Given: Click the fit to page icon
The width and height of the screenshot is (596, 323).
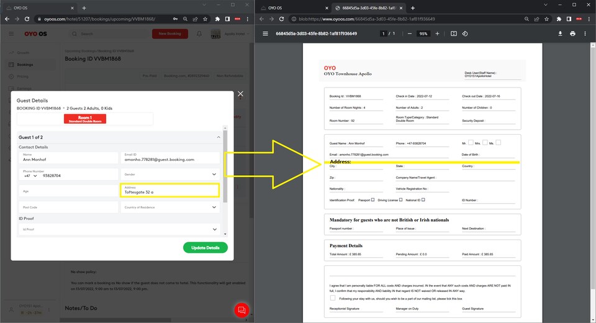Looking at the screenshot, I should pos(454,34).
